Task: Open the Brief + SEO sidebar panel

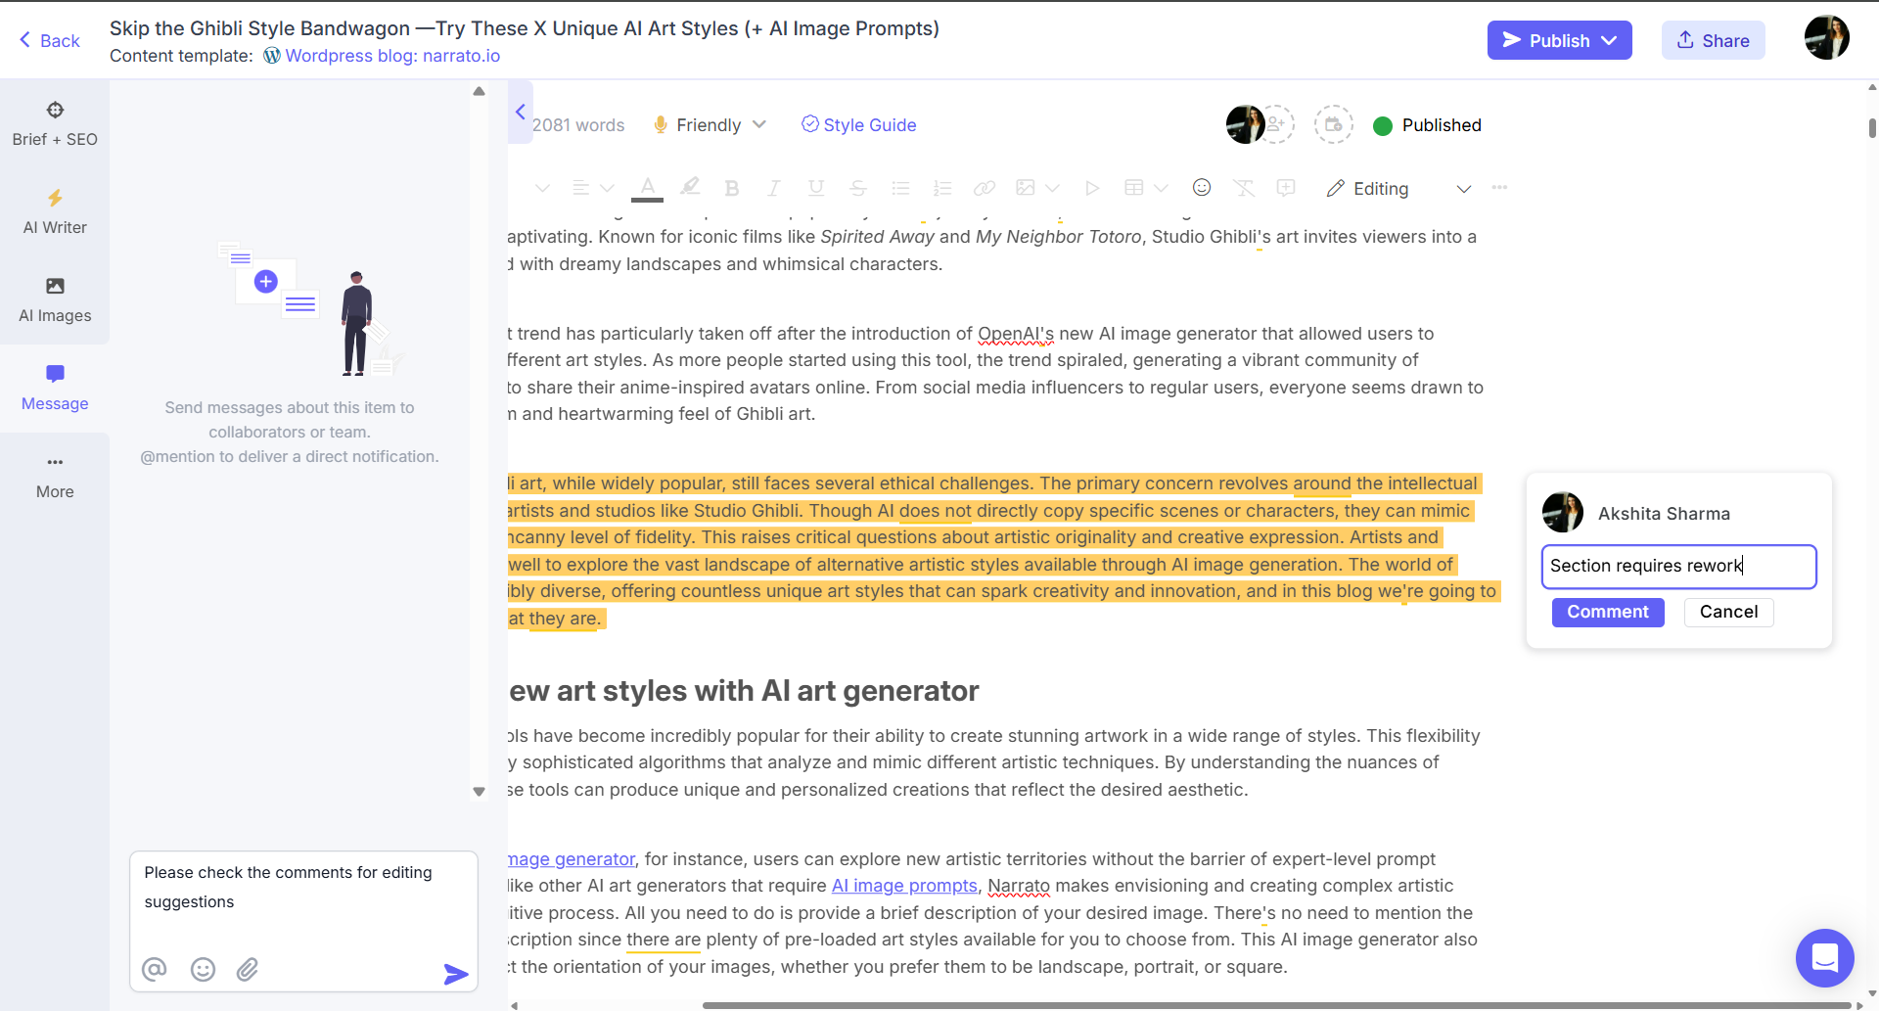Action: click(55, 123)
